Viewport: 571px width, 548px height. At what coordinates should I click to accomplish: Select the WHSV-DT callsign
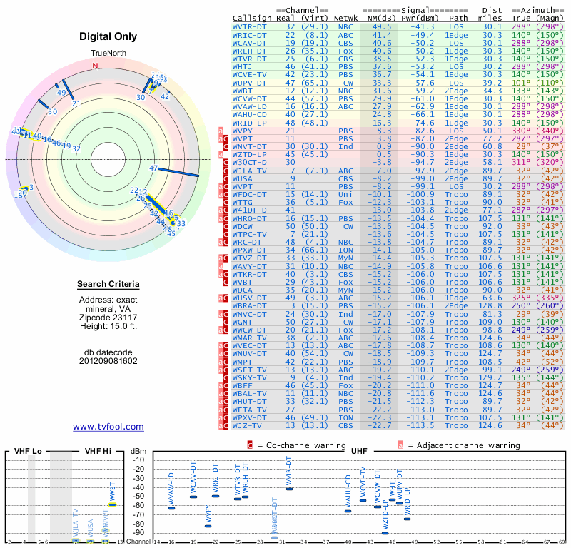(x=249, y=298)
